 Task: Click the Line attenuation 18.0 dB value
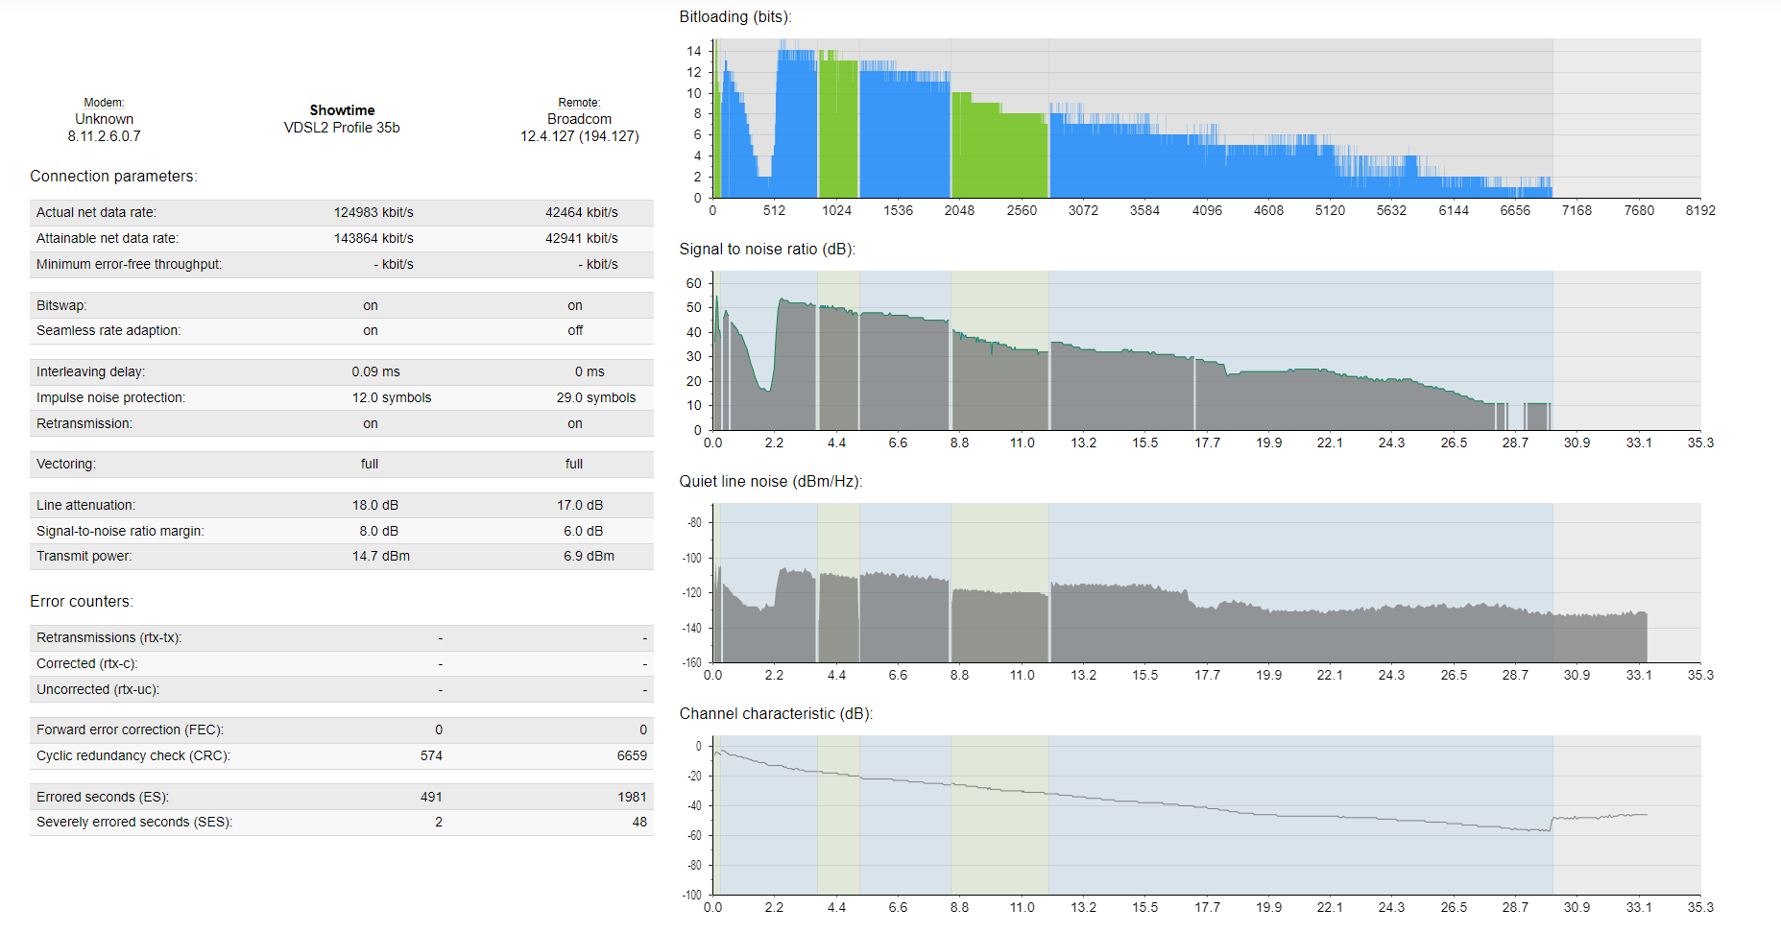point(374,504)
